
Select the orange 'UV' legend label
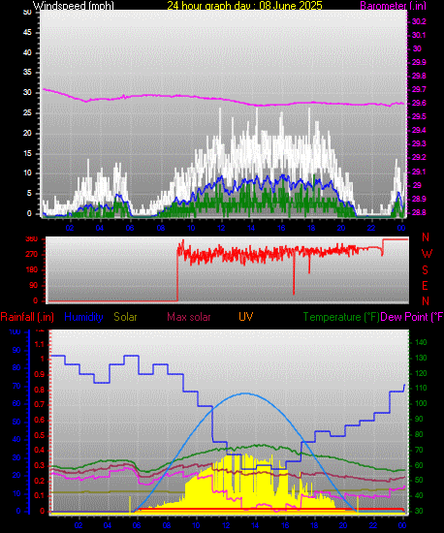pyautogui.click(x=246, y=317)
